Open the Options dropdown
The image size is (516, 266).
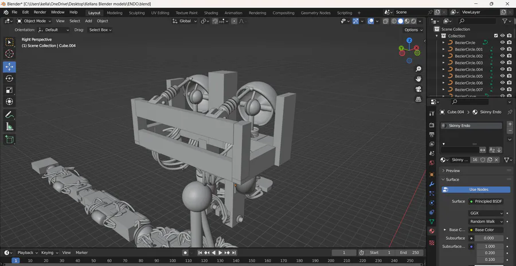[413, 30]
